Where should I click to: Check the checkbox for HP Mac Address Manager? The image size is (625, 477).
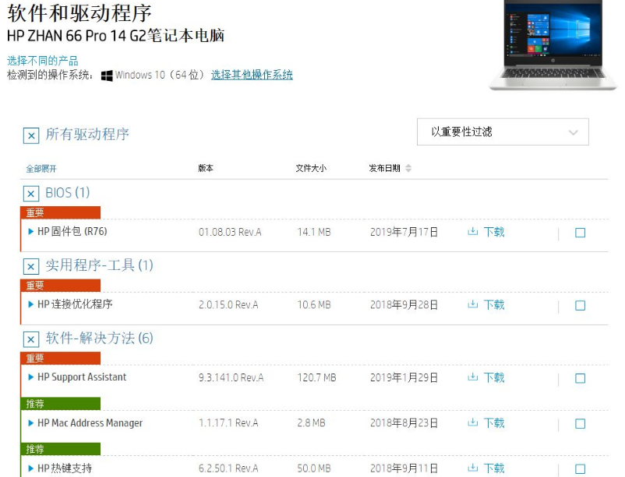580,423
